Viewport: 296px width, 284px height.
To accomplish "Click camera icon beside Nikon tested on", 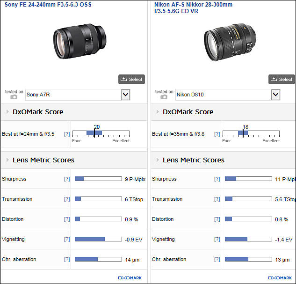I will [164, 97].
